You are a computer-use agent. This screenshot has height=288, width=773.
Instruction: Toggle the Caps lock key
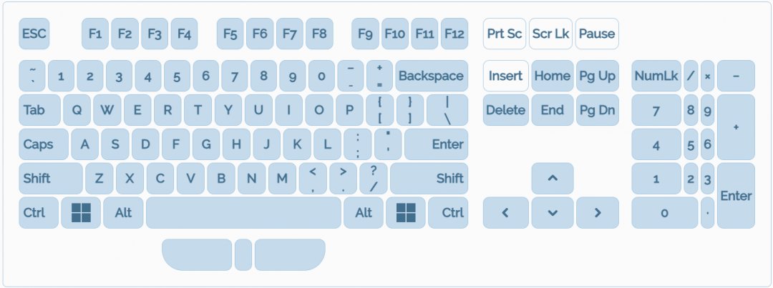[44, 144]
